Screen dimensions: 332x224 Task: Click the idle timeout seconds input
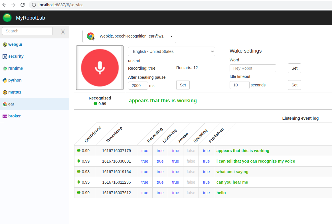point(240,85)
